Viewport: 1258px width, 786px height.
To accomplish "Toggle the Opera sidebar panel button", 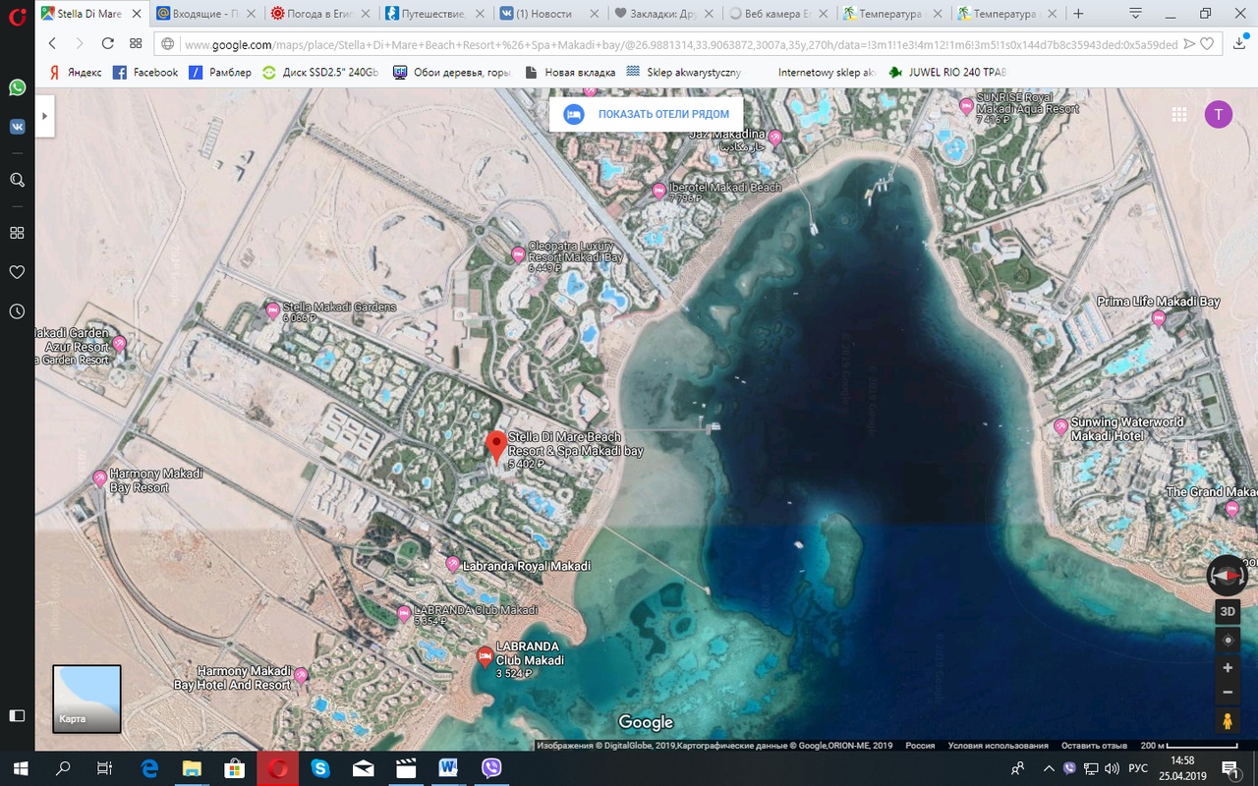I will [17, 715].
